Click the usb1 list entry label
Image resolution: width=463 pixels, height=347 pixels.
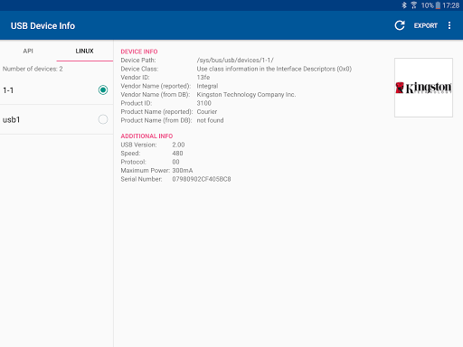pos(11,119)
